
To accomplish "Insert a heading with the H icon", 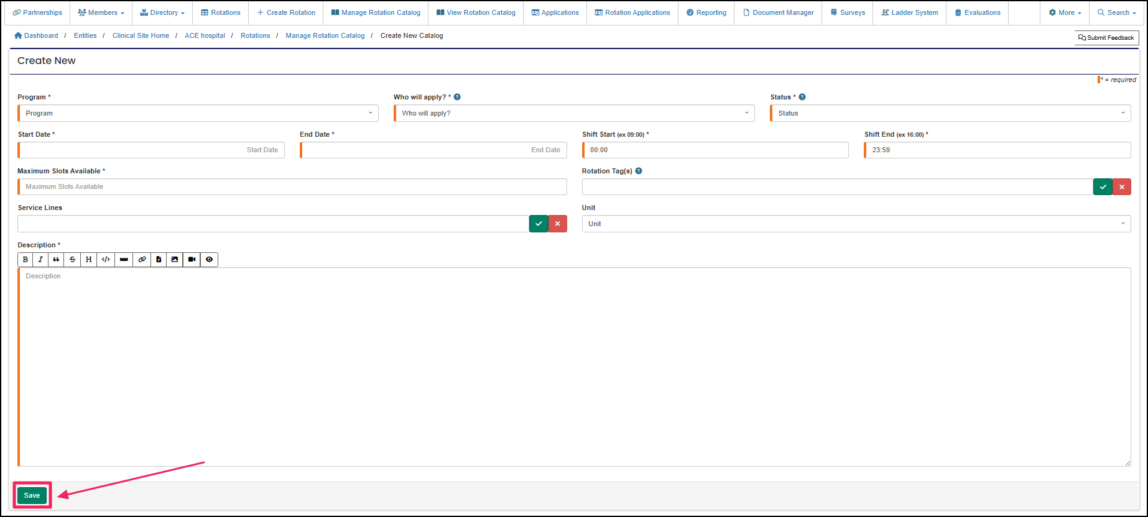I will pos(88,259).
